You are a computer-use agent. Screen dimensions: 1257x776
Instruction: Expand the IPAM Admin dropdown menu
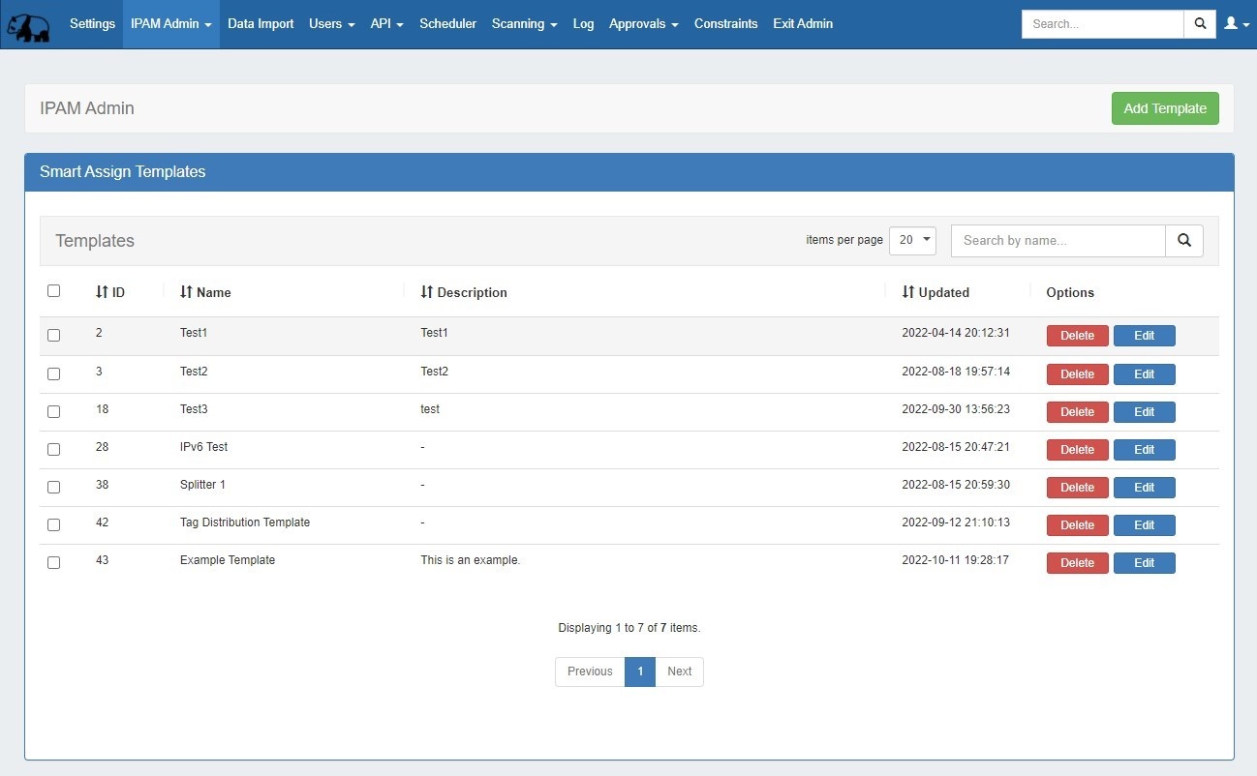tap(171, 24)
